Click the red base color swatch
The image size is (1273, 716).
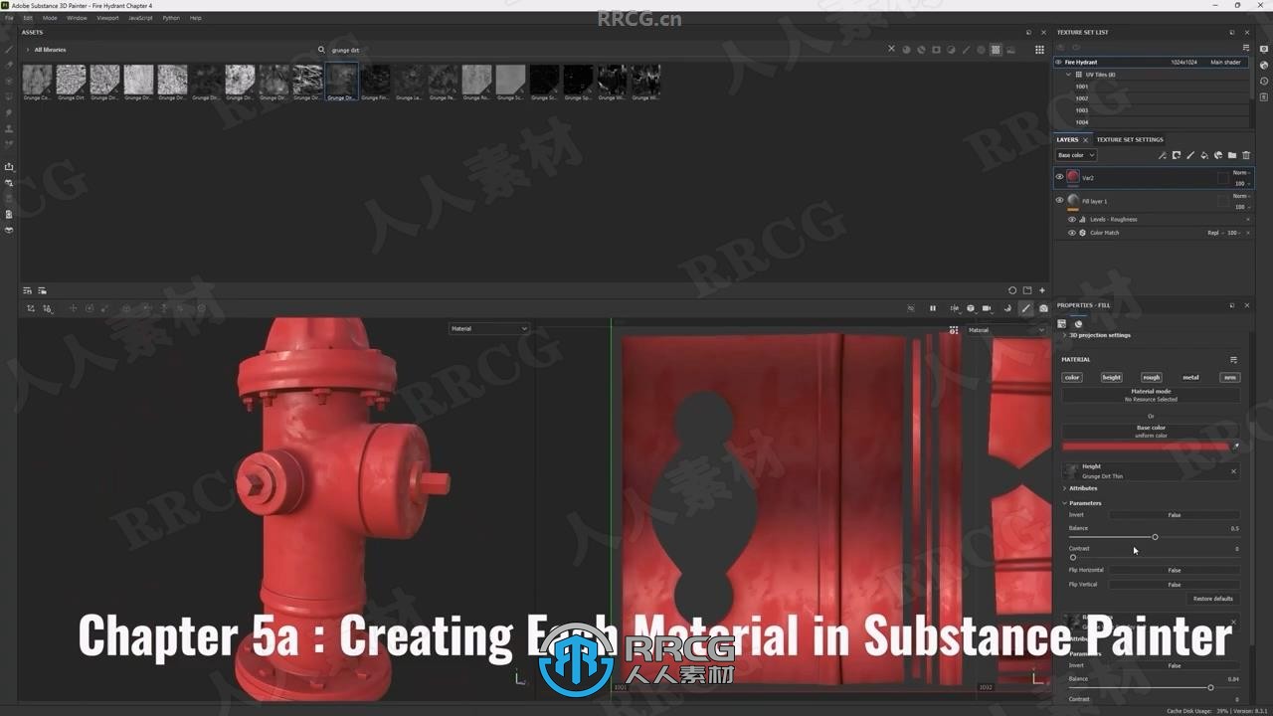(x=1146, y=447)
